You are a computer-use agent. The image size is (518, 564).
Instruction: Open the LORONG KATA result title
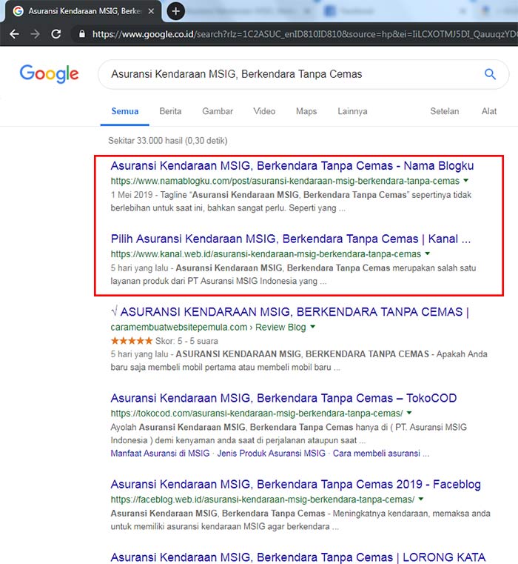click(297, 557)
